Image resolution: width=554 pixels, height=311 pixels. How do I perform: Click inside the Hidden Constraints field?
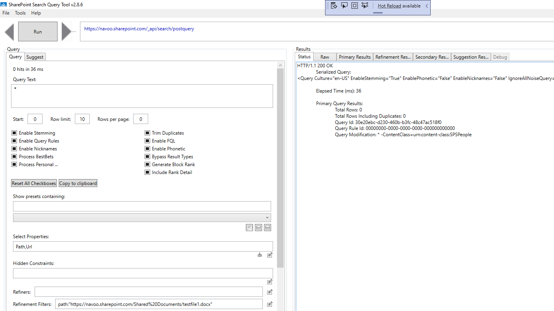coord(142,273)
